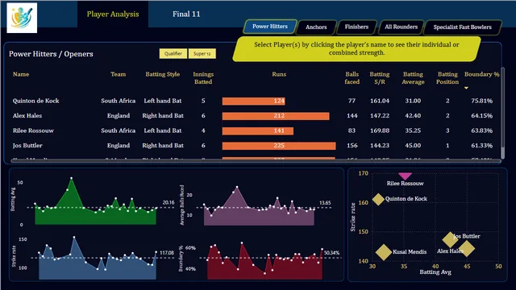Sort by the Runs column header
This screenshot has width=516, height=290.
[x=279, y=74]
